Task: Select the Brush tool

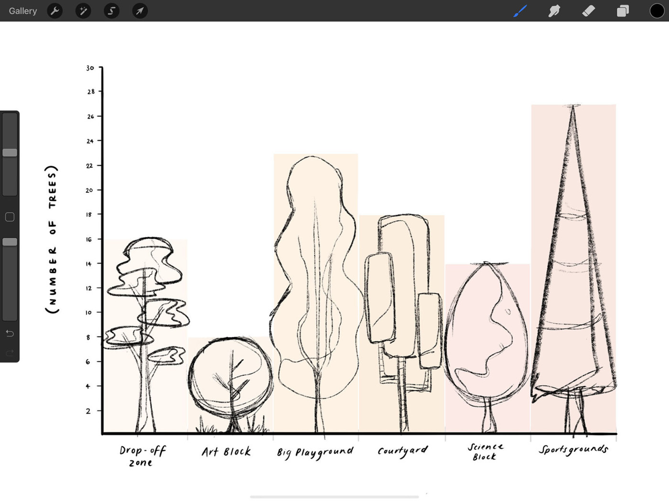Action: tap(520, 11)
